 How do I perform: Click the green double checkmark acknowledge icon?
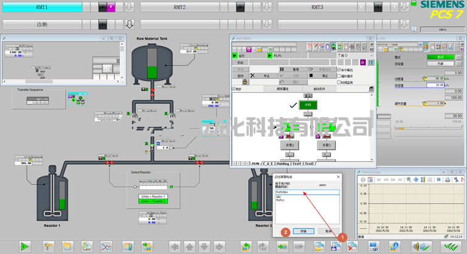451,246
